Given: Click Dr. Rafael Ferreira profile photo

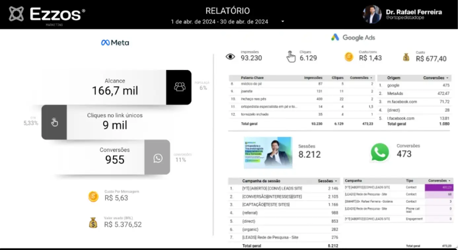Looking at the screenshot, I should coord(372,14).
